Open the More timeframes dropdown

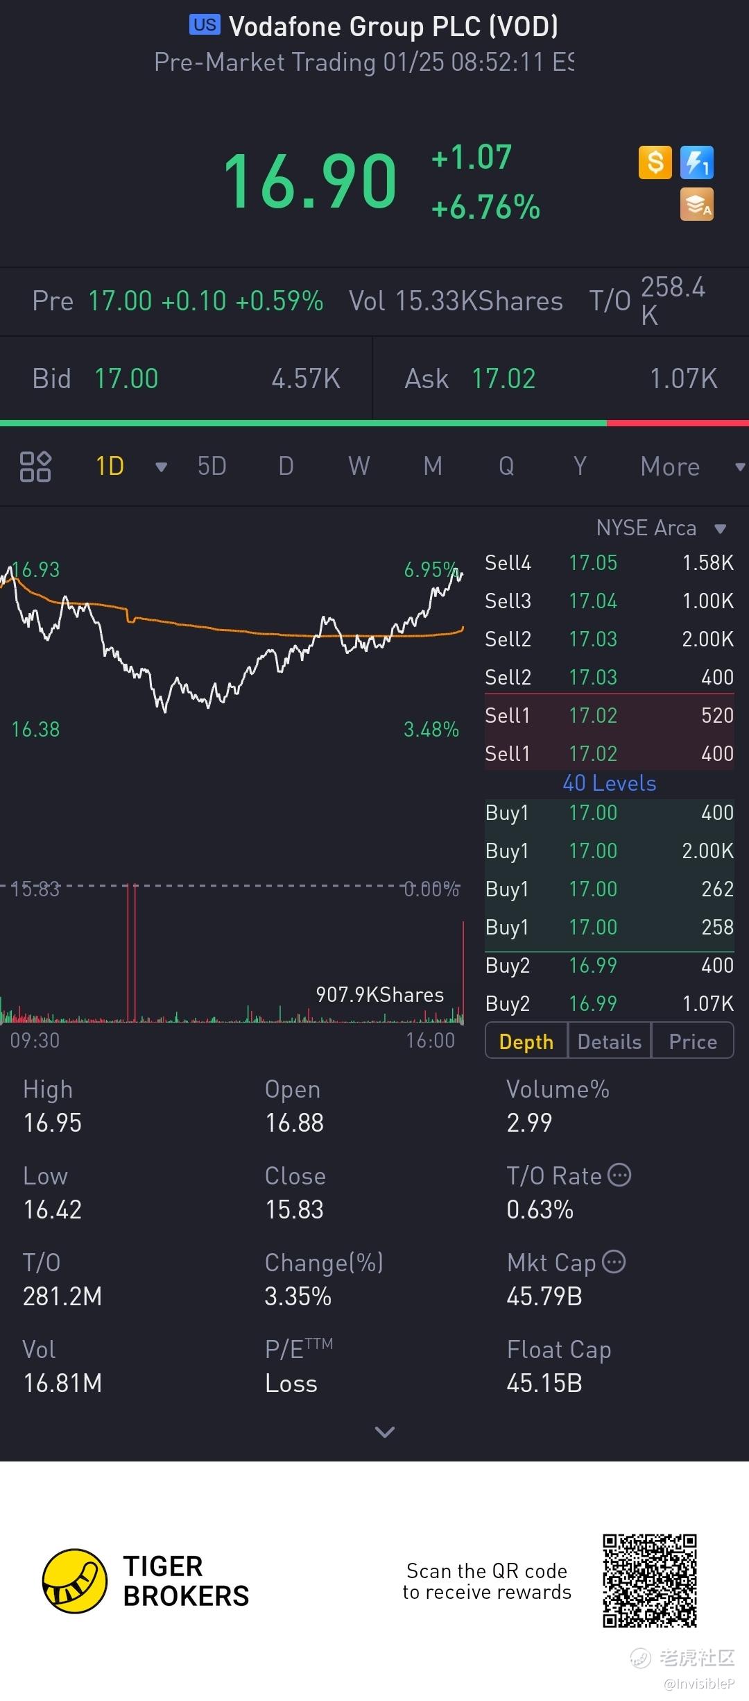pos(692,467)
